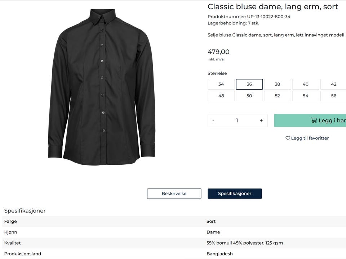This screenshot has height=259, width=346.
Task: Click Legg til favoritter link
Action: click(310, 138)
